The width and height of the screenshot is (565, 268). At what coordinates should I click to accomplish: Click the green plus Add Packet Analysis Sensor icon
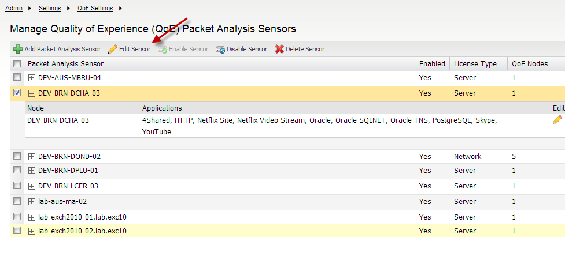coord(18,50)
